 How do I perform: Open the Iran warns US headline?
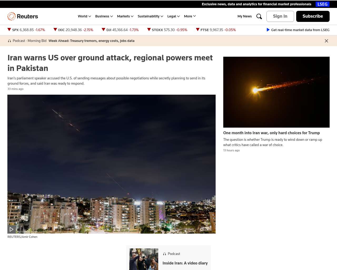(110, 63)
